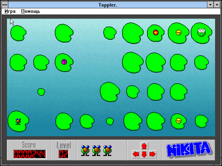Viewport: 222px width, 166px height.
Task: Click the tiny lily pad in the third row
Action: (x=41, y=92)
